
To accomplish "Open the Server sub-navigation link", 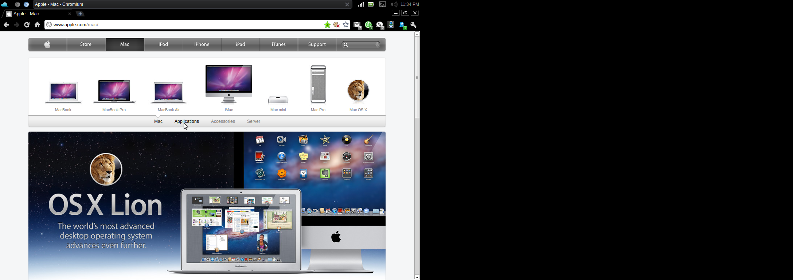I will (254, 121).
